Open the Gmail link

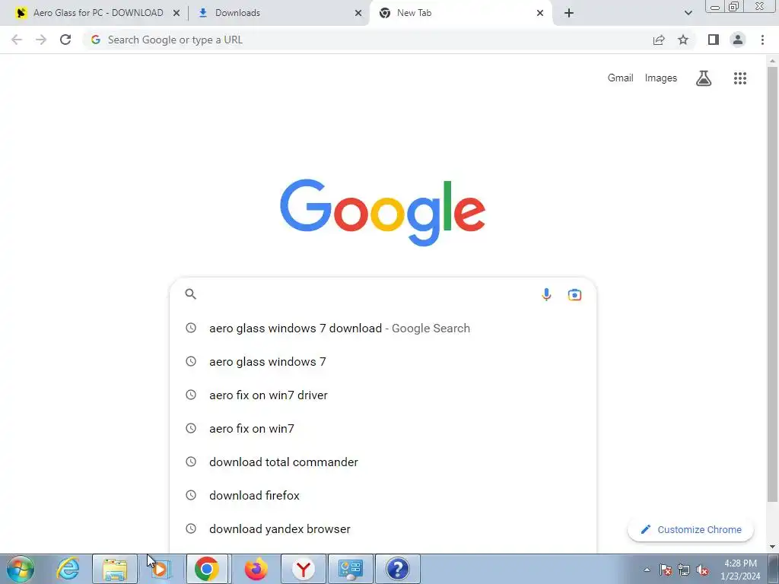620,78
